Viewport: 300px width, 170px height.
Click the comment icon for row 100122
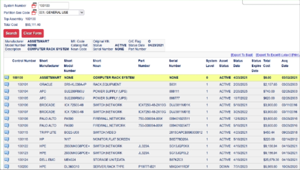coord(7,146)
